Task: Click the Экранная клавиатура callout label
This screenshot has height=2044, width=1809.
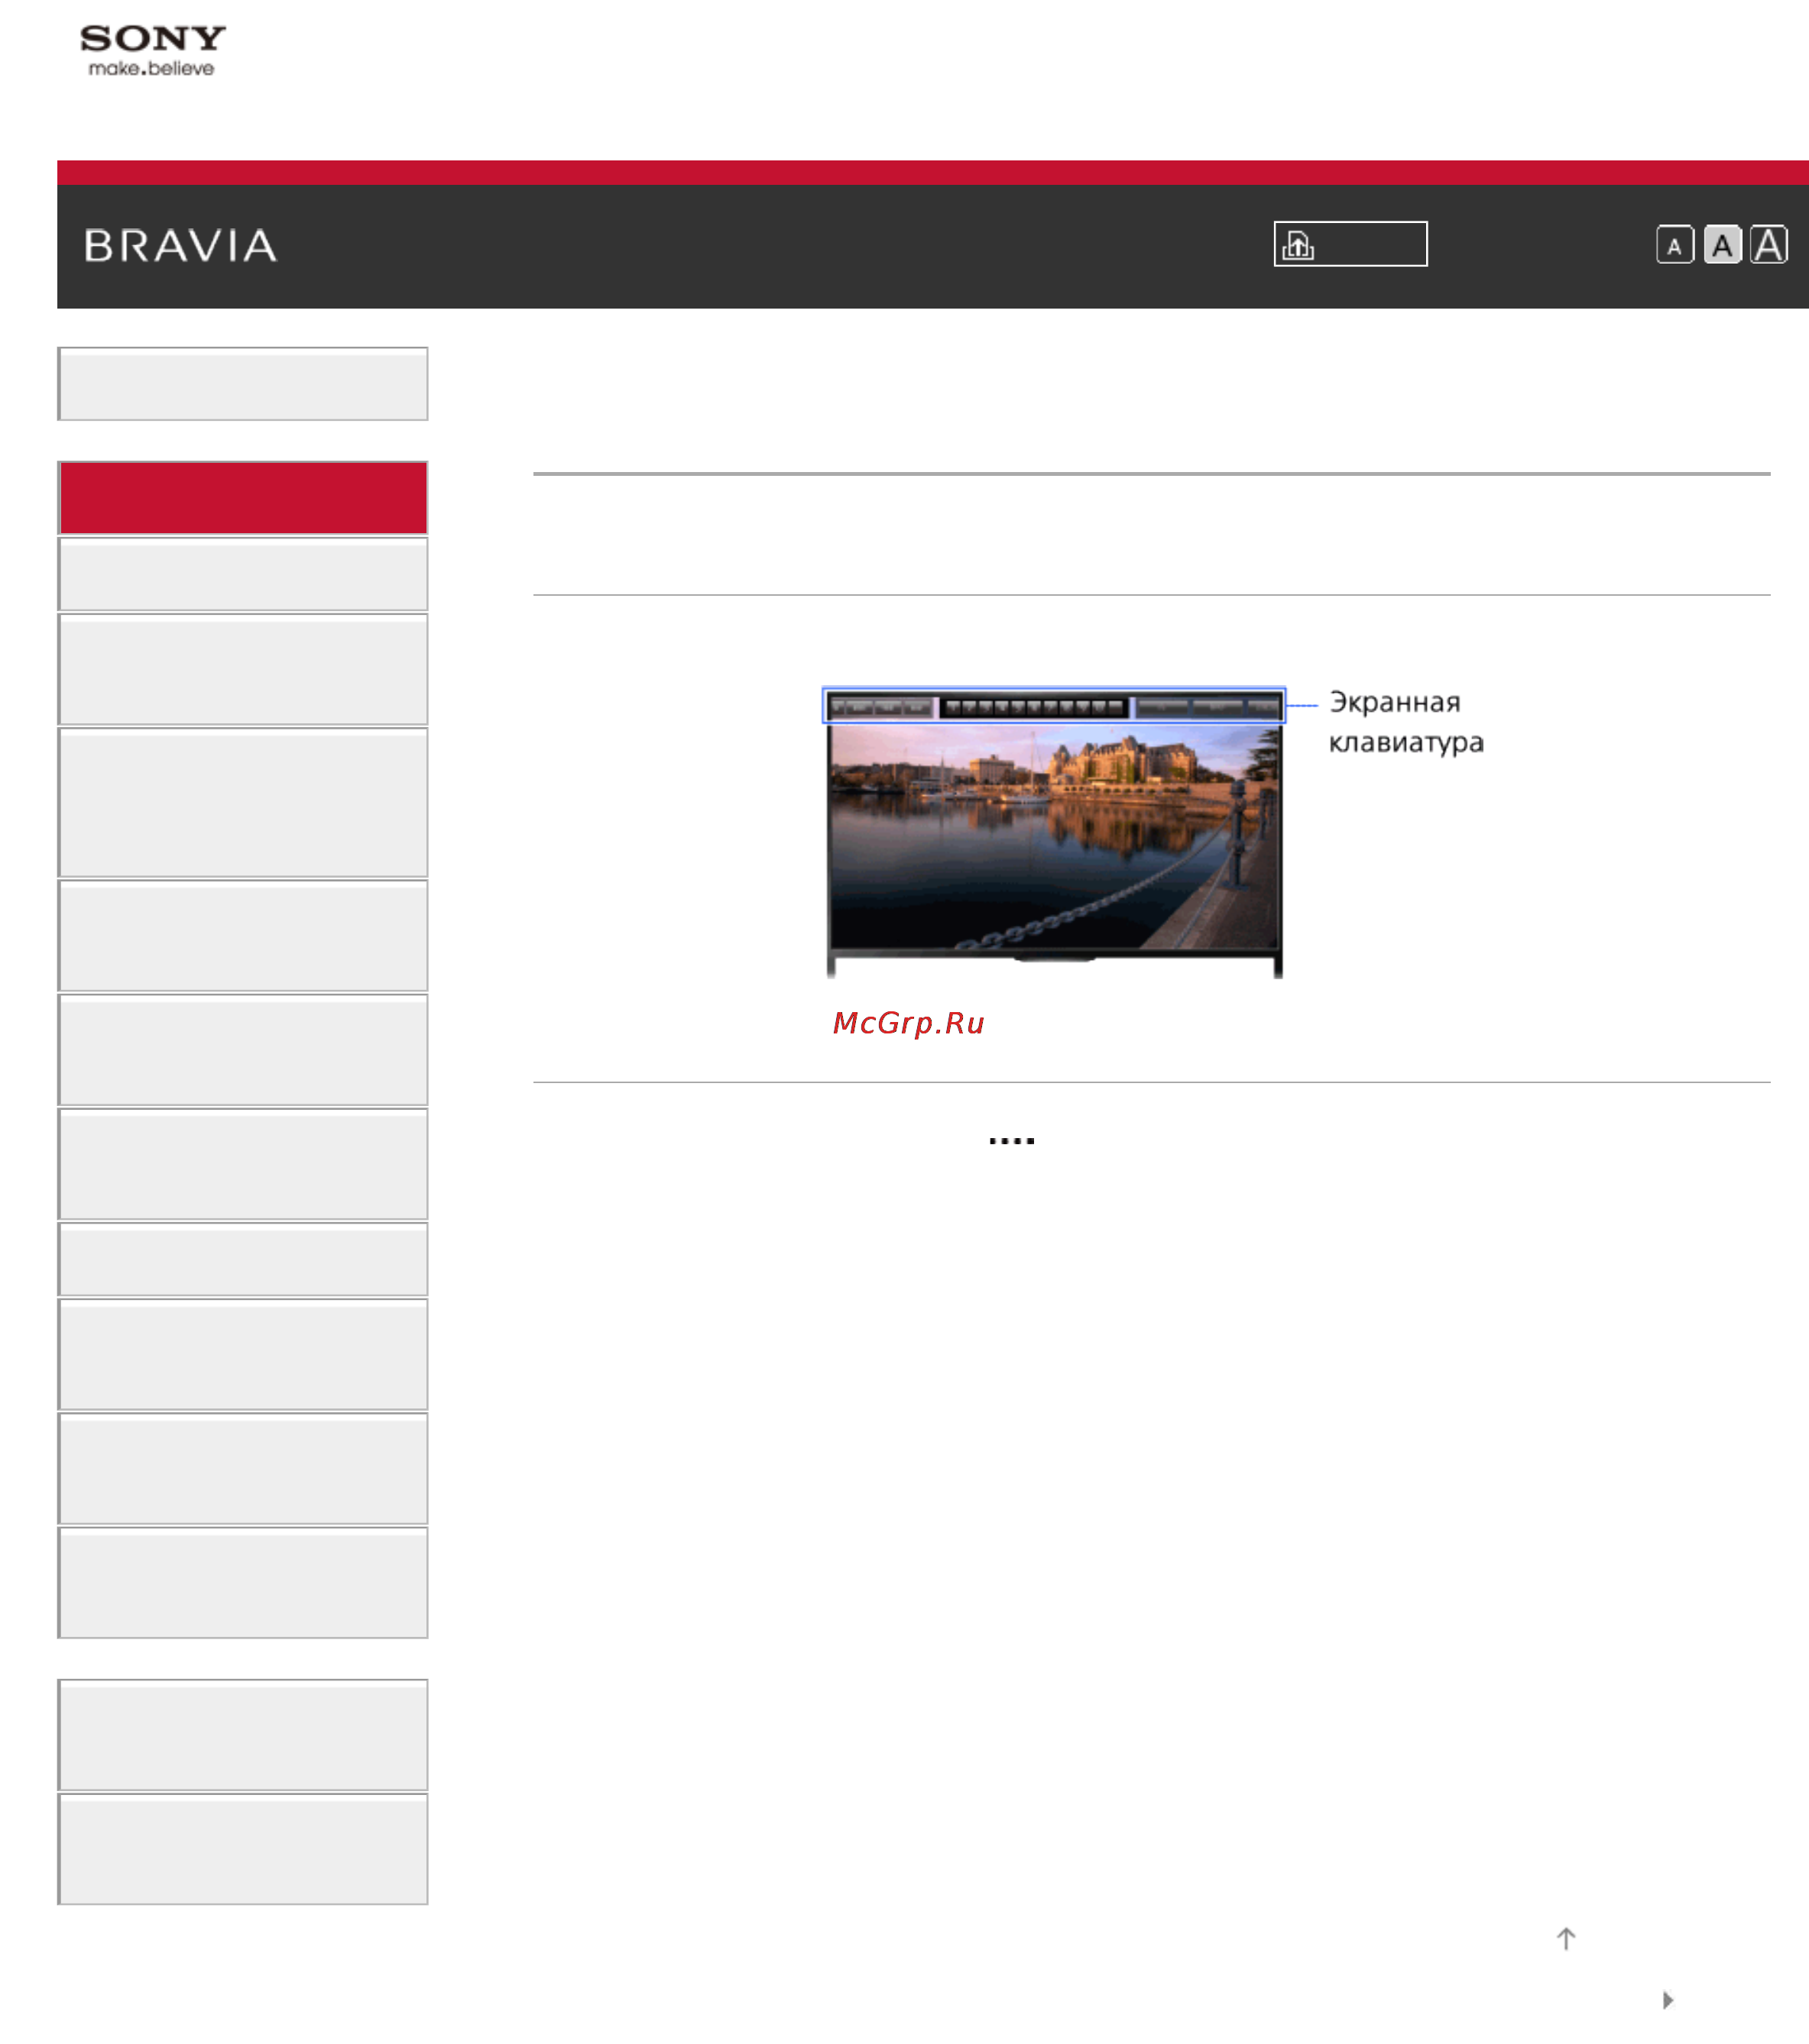Action: tap(1405, 722)
